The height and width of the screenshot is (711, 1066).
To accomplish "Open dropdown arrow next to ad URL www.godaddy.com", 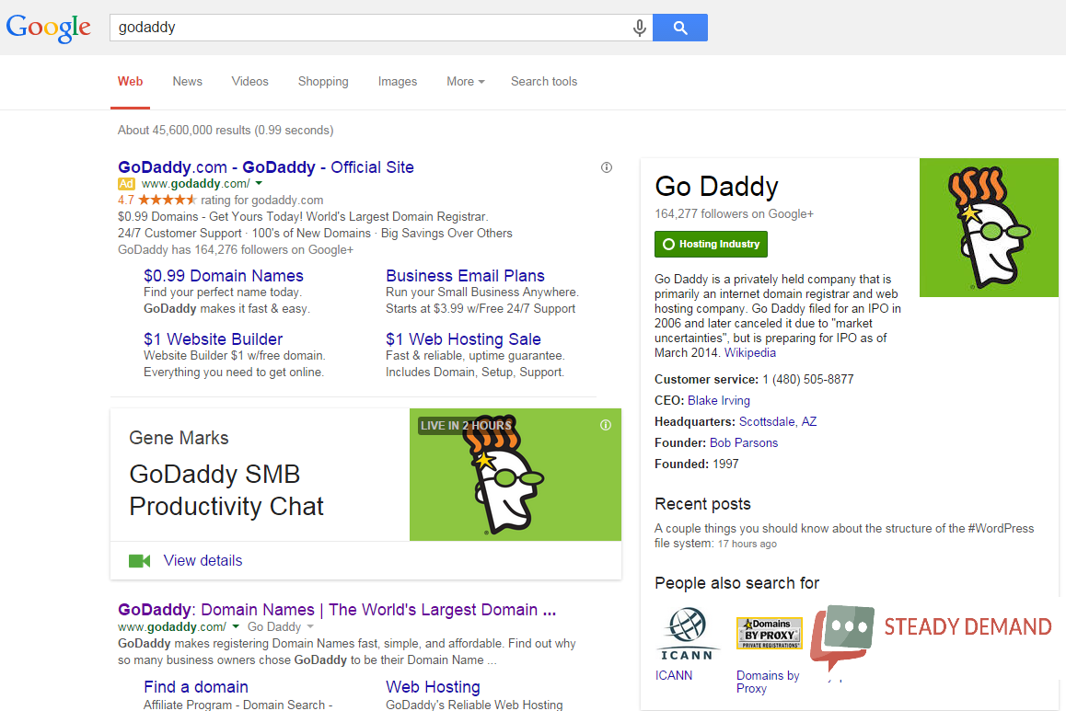I will pos(259,184).
